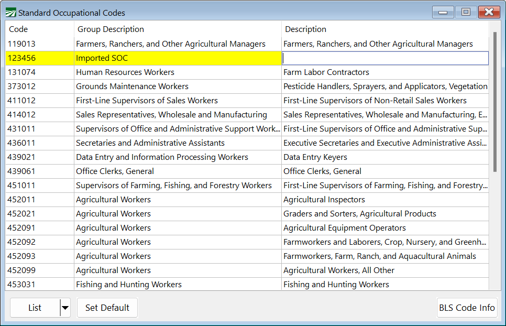Click the app icon in title bar
Screen dimensions: 506x326
[10, 12]
